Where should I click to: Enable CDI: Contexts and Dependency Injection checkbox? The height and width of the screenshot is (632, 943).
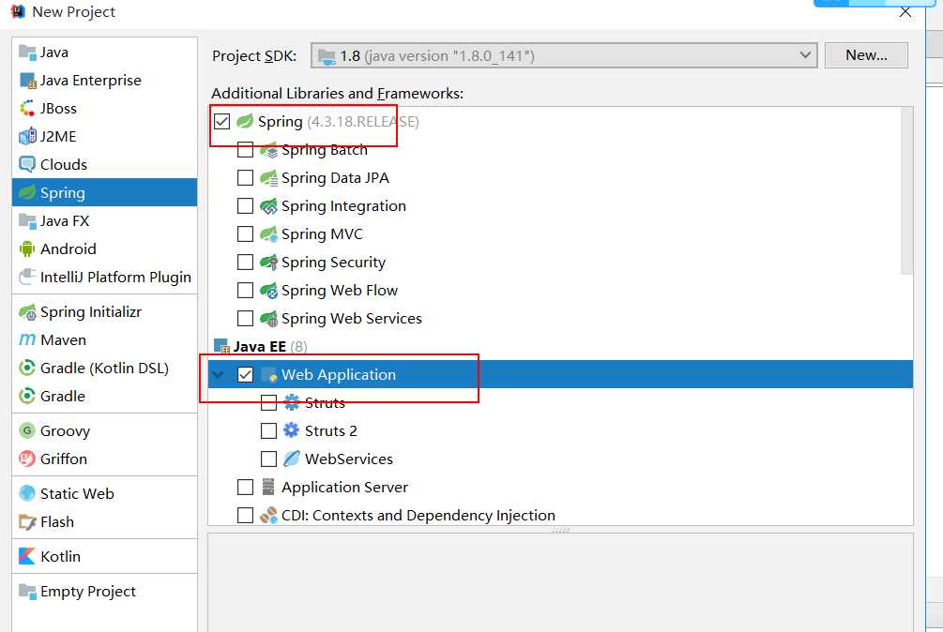click(246, 516)
